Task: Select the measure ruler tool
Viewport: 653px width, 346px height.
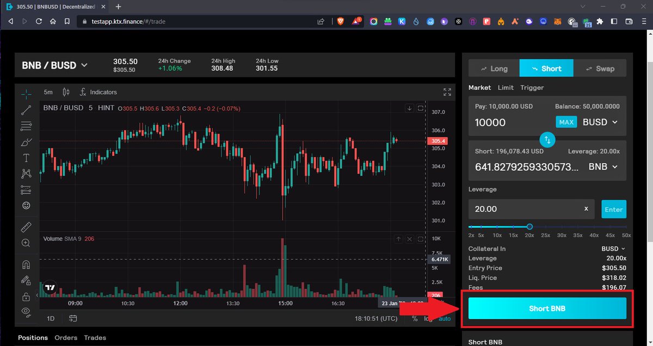Action: point(26,227)
